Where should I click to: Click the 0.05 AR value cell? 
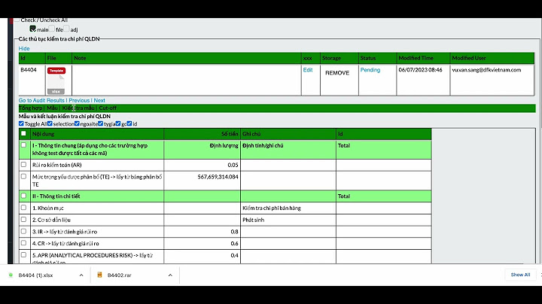pyautogui.click(x=202, y=165)
